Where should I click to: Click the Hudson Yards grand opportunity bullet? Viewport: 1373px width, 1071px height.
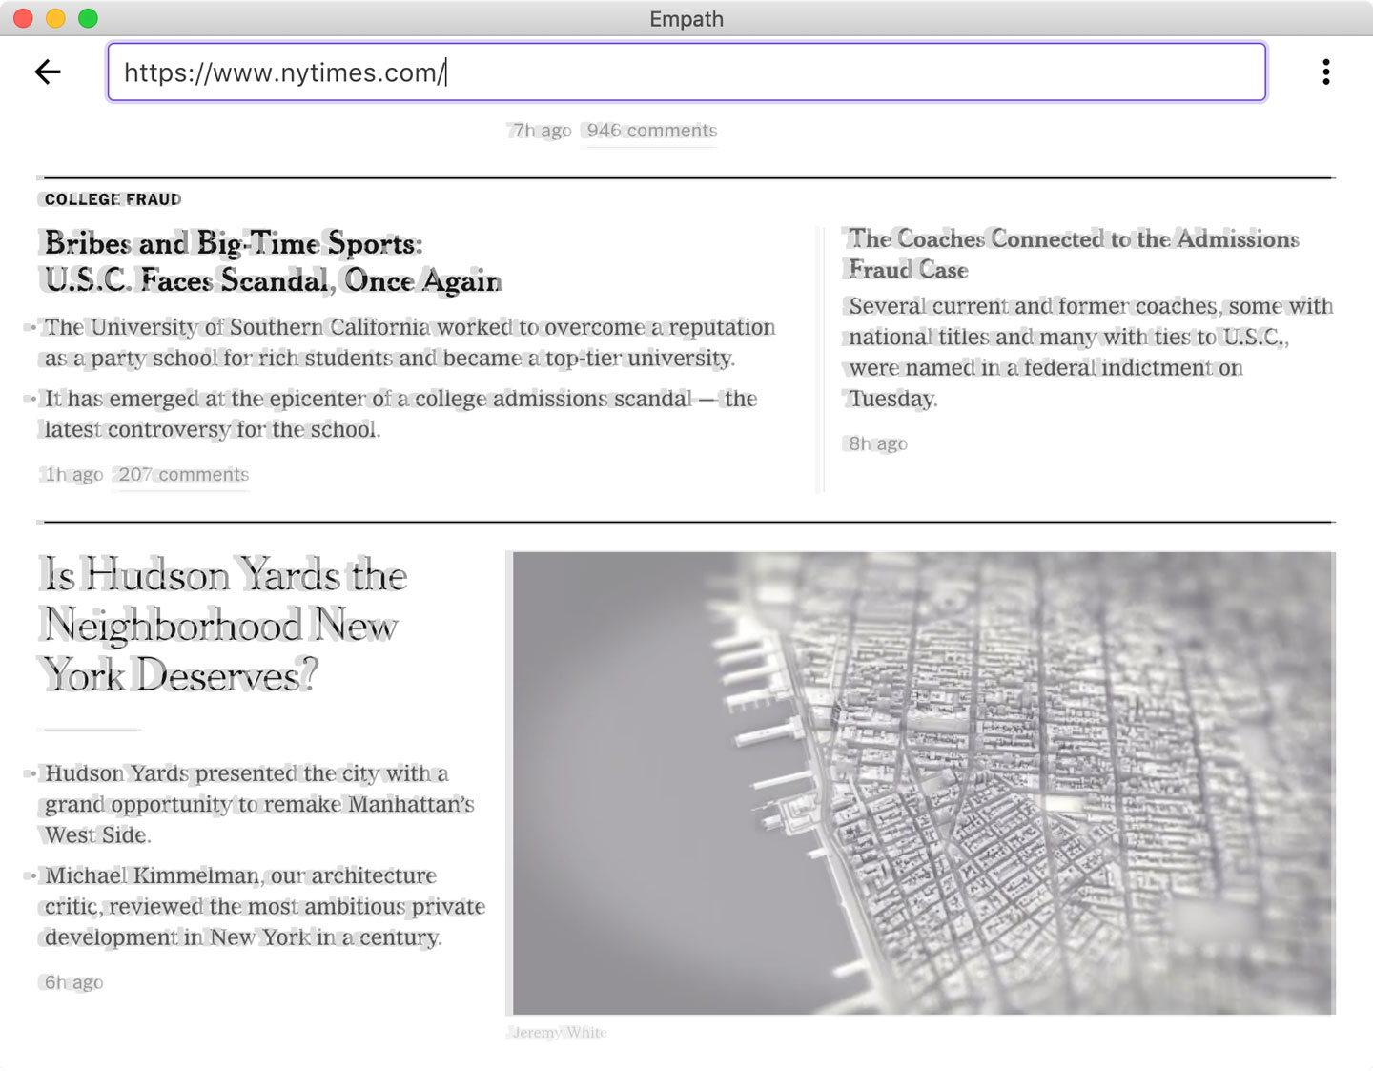[x=259, y=804]
